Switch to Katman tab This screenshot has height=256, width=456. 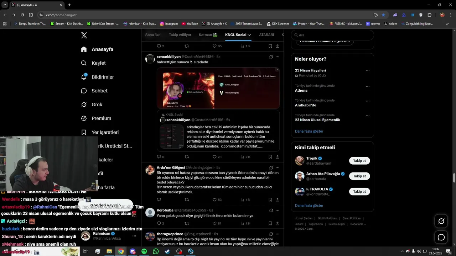(208, 35)
